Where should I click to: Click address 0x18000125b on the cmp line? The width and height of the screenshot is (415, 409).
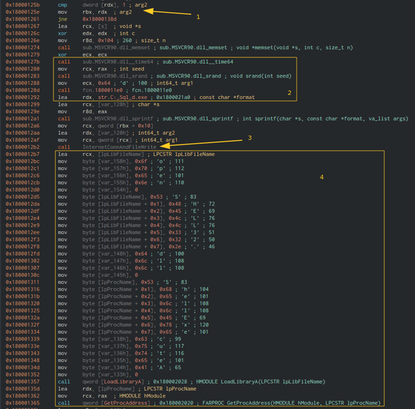coord(22,5)
